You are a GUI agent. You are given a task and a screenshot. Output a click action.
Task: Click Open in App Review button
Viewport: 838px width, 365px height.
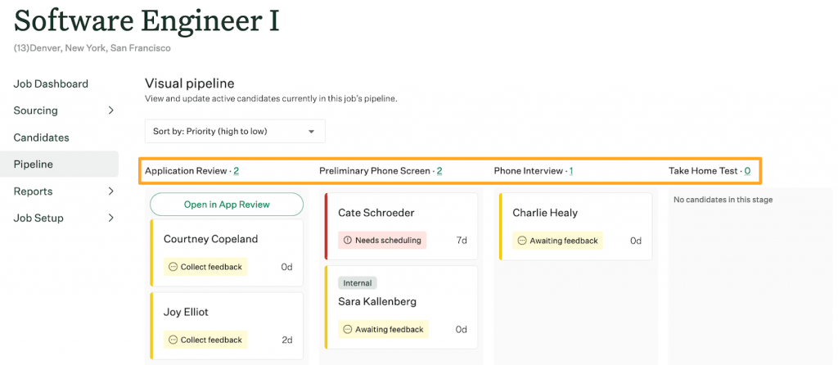coord(227,204)
